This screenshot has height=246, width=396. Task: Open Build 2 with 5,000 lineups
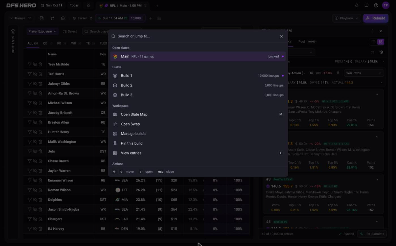(198, 85)
